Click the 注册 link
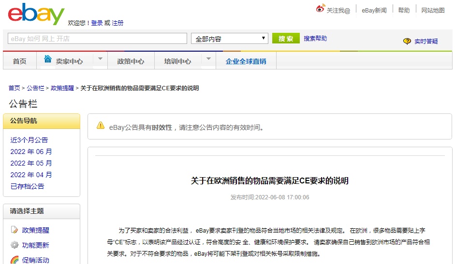 117,23
